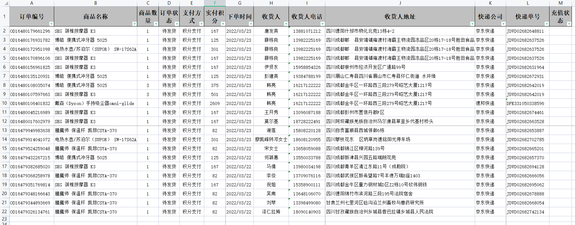Select the 戴森(Dyson)手持吸尘器omni-glide cell
575x225 pixels.
point(96,103)
